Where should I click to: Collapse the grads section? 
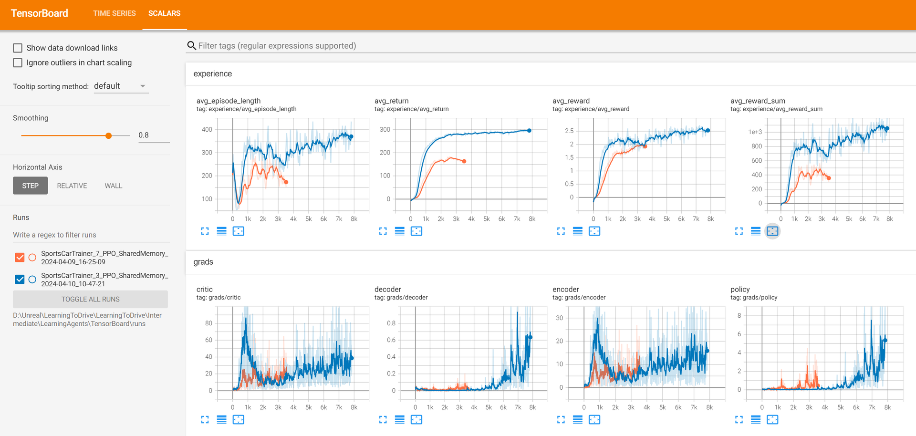(203, 262)
